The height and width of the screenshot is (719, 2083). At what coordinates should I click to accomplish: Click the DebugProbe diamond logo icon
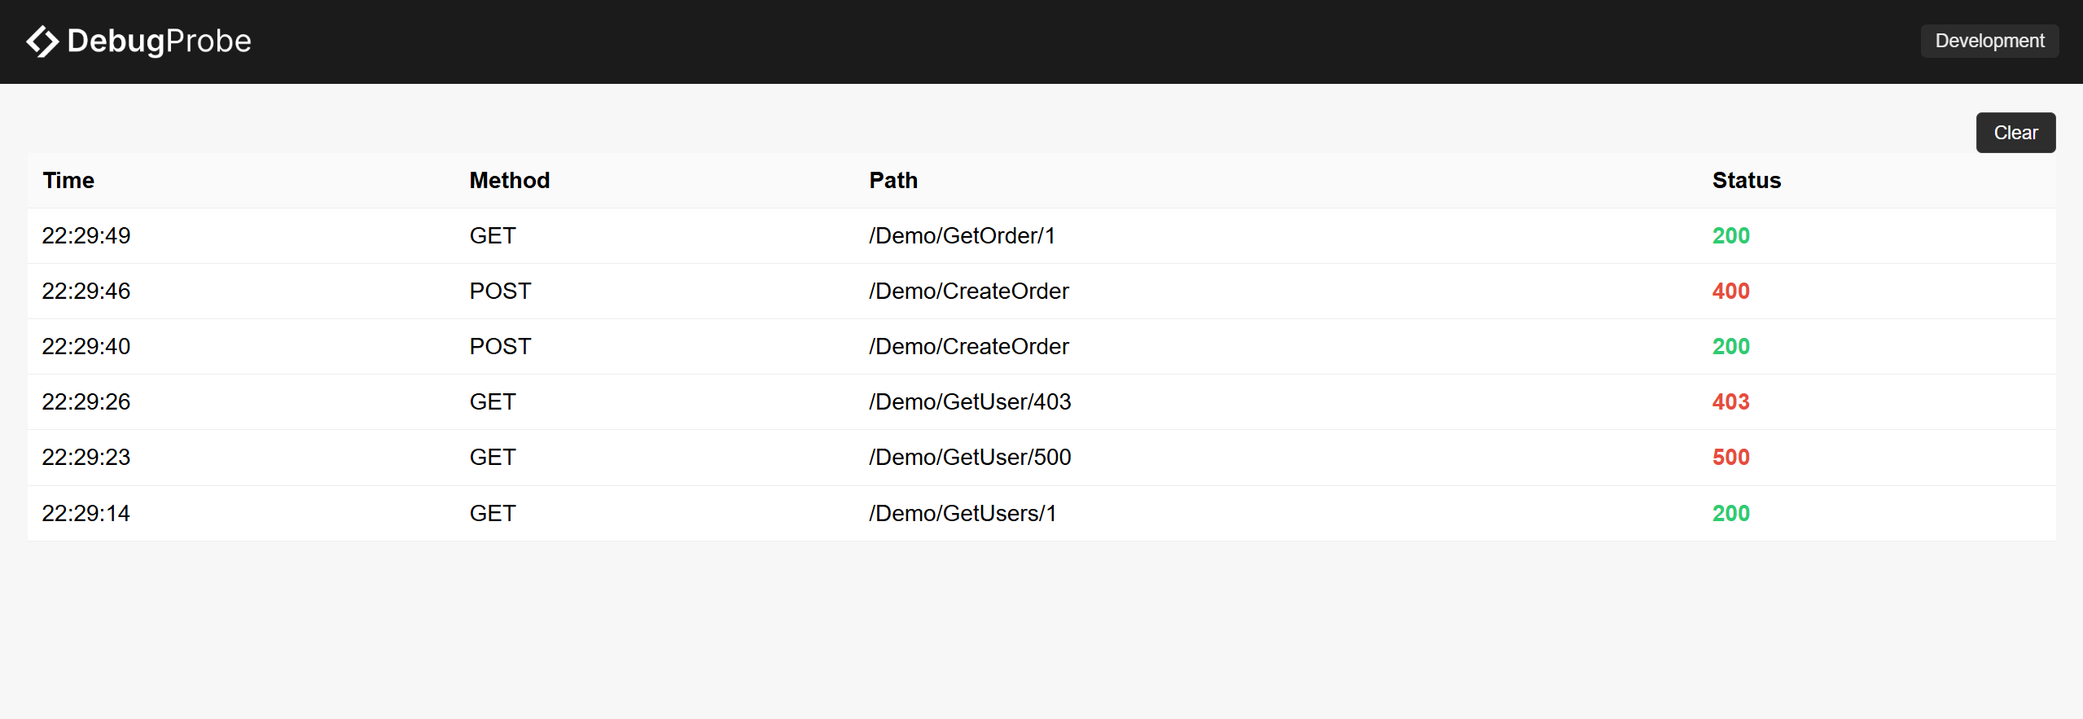pos(42,42)
